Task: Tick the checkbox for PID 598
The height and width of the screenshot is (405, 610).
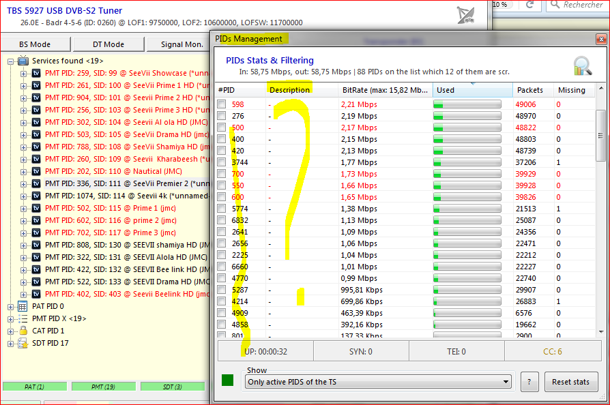Action: pyautogui.click(x=222, y=104)
